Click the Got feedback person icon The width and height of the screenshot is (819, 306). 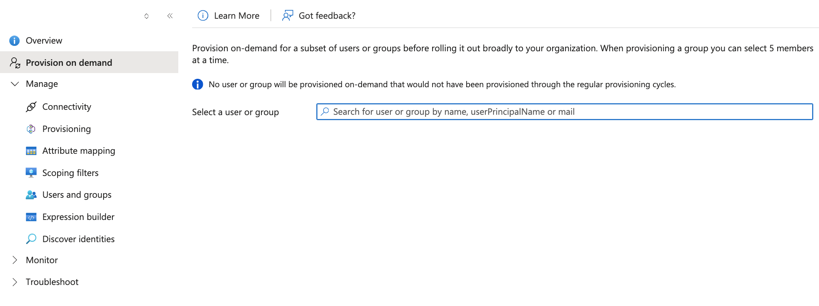tap(288, 16)
